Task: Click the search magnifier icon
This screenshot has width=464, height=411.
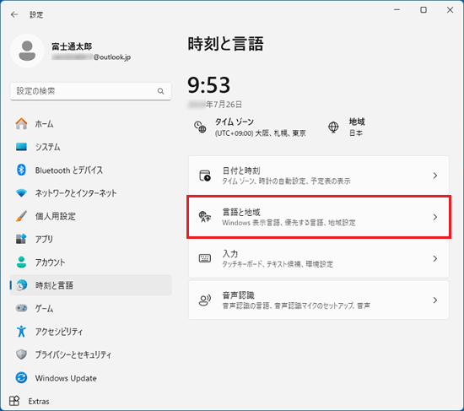Action: click(160, 91)
